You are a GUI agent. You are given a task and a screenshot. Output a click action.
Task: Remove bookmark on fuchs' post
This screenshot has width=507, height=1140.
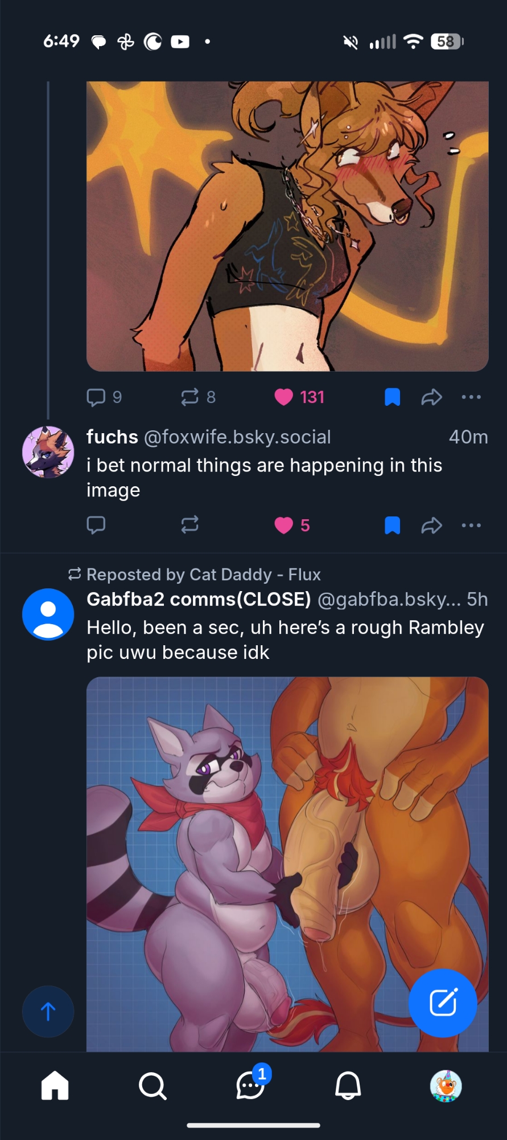pos(392,525)
